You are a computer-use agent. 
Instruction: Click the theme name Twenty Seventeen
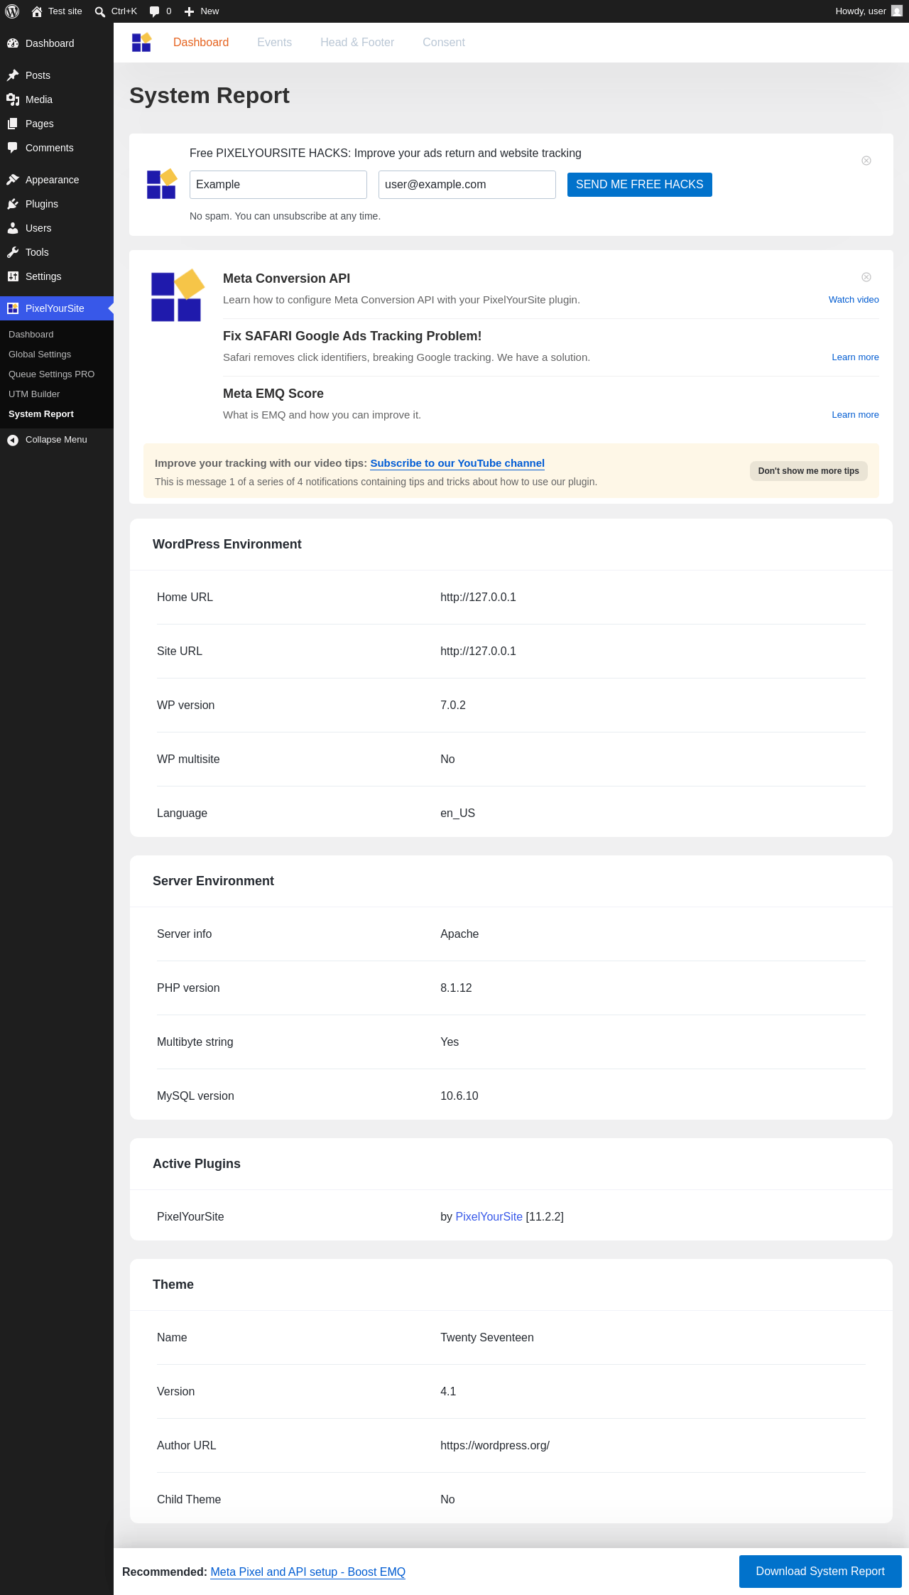(487, 1337)
